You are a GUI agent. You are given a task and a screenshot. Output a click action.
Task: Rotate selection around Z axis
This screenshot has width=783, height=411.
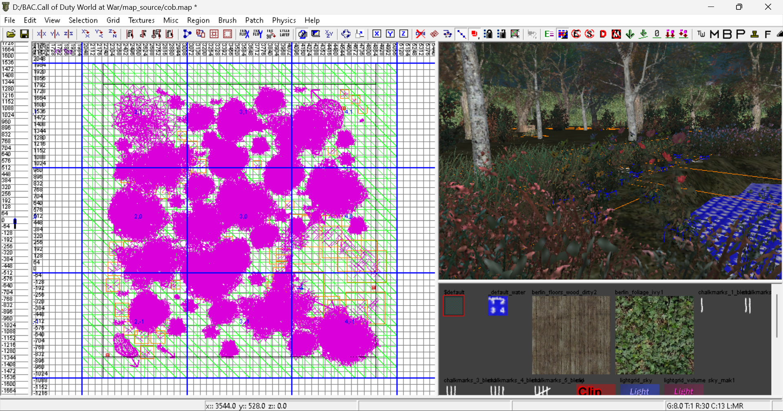pyautogui.click(x=113, y=34)
